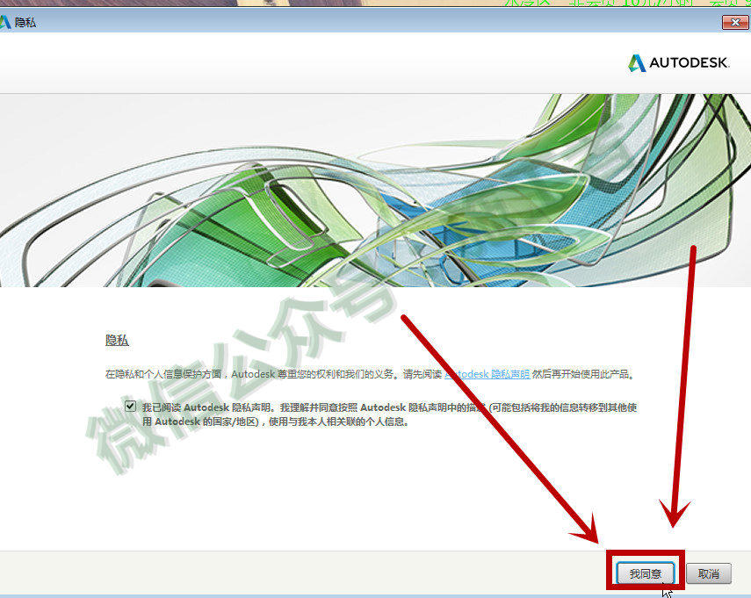The height and width of the screenshot is (598, 751).
Task: Click the Autodesk logo in header
Action: 679,62
